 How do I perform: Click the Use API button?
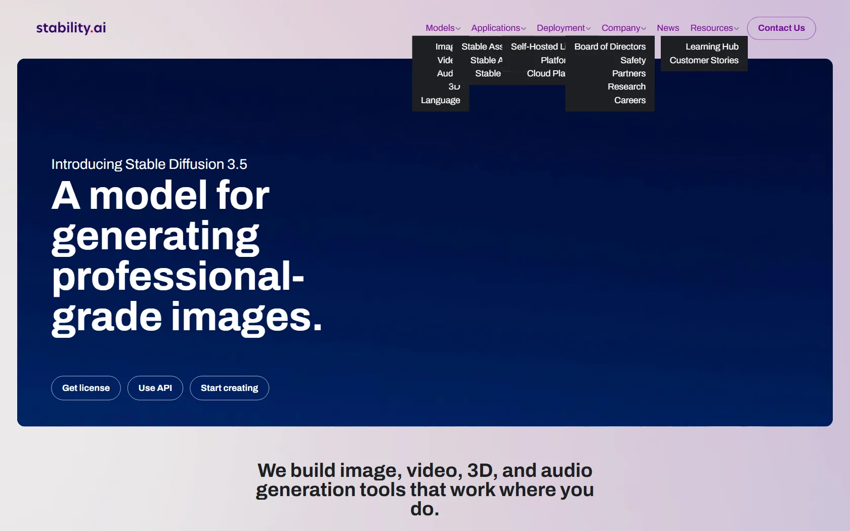pos(155,388)
